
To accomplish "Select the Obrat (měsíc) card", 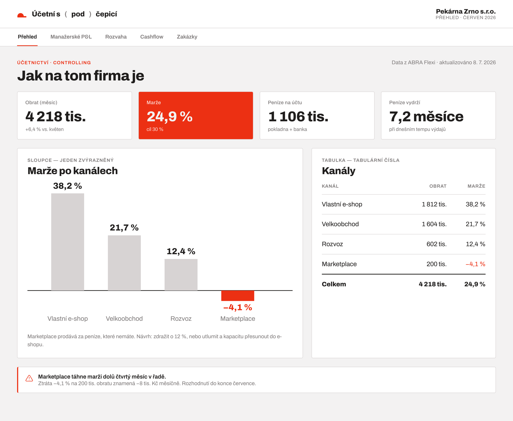I will pos(74,115).
